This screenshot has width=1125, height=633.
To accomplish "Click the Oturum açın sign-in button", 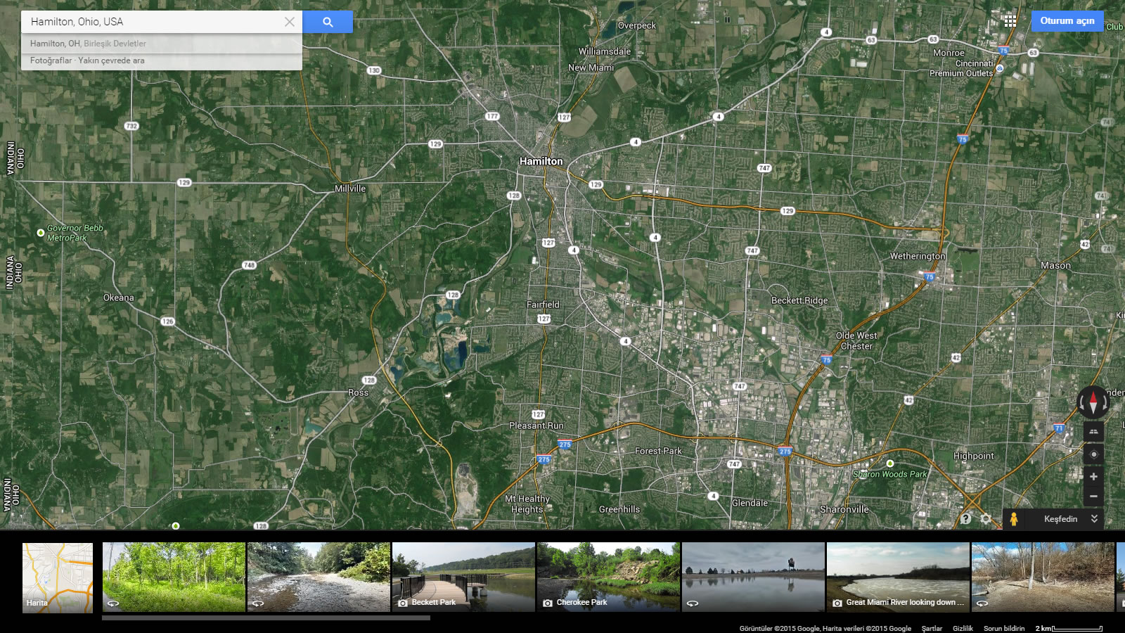I will pos(1067,21).
